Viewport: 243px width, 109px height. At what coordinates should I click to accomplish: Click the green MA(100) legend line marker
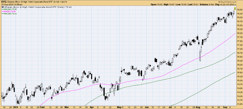(2, 14)
